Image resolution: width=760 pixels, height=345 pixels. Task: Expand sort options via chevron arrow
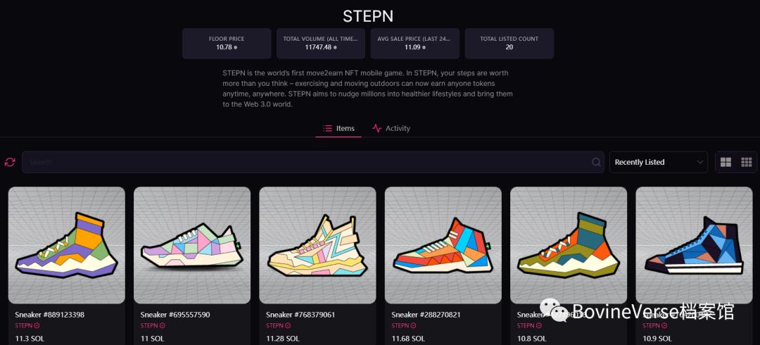click(x=699, y=162)
